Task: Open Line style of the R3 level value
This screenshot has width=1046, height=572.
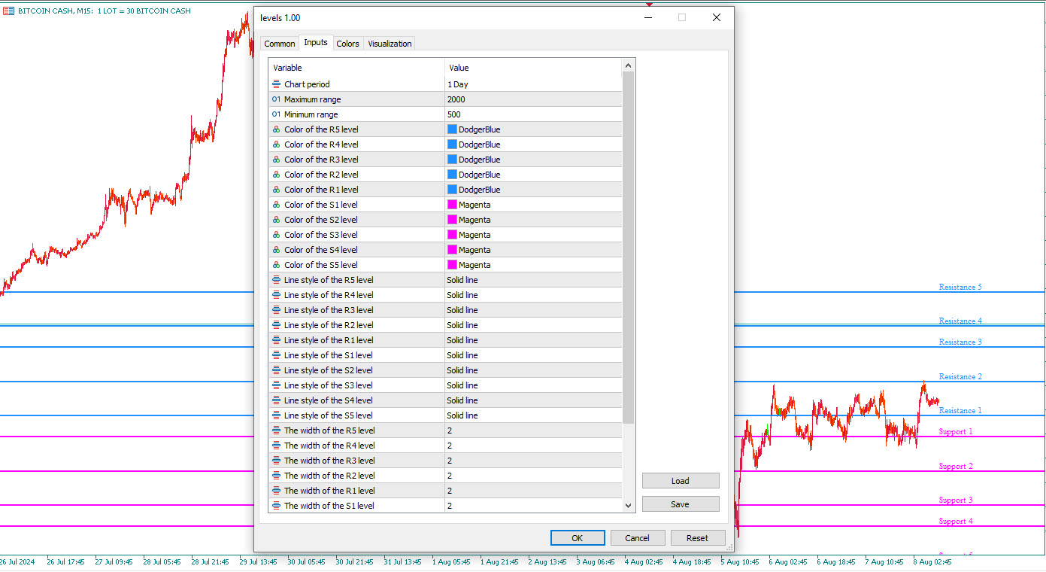Action: click(x=533, y=310)
